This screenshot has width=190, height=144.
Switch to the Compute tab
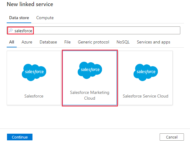[x=45, y=18]
